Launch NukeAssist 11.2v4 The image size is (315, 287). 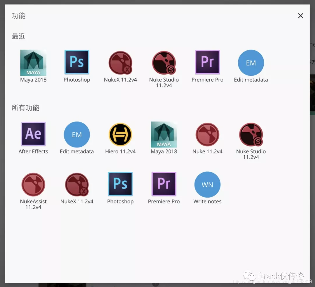pos(33,184)
